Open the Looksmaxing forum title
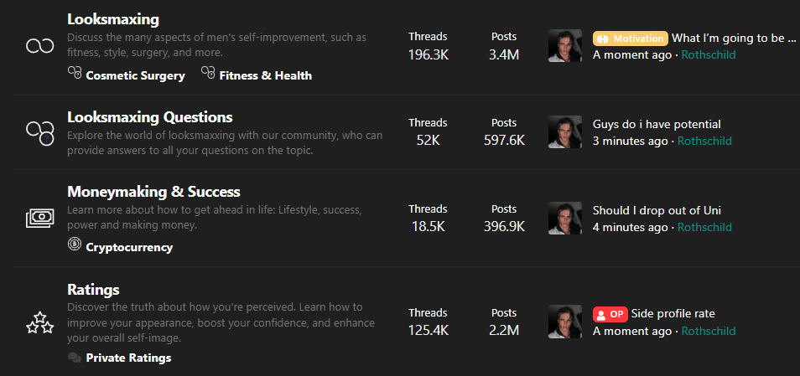 click(x=113, y=19)
